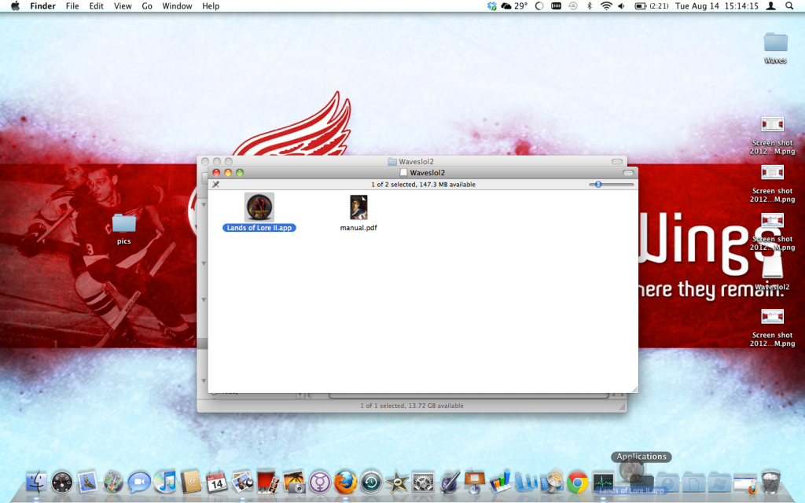Launch Google Chrome from the Dock
Screen dimensions: 805x503
pos(578,483)
